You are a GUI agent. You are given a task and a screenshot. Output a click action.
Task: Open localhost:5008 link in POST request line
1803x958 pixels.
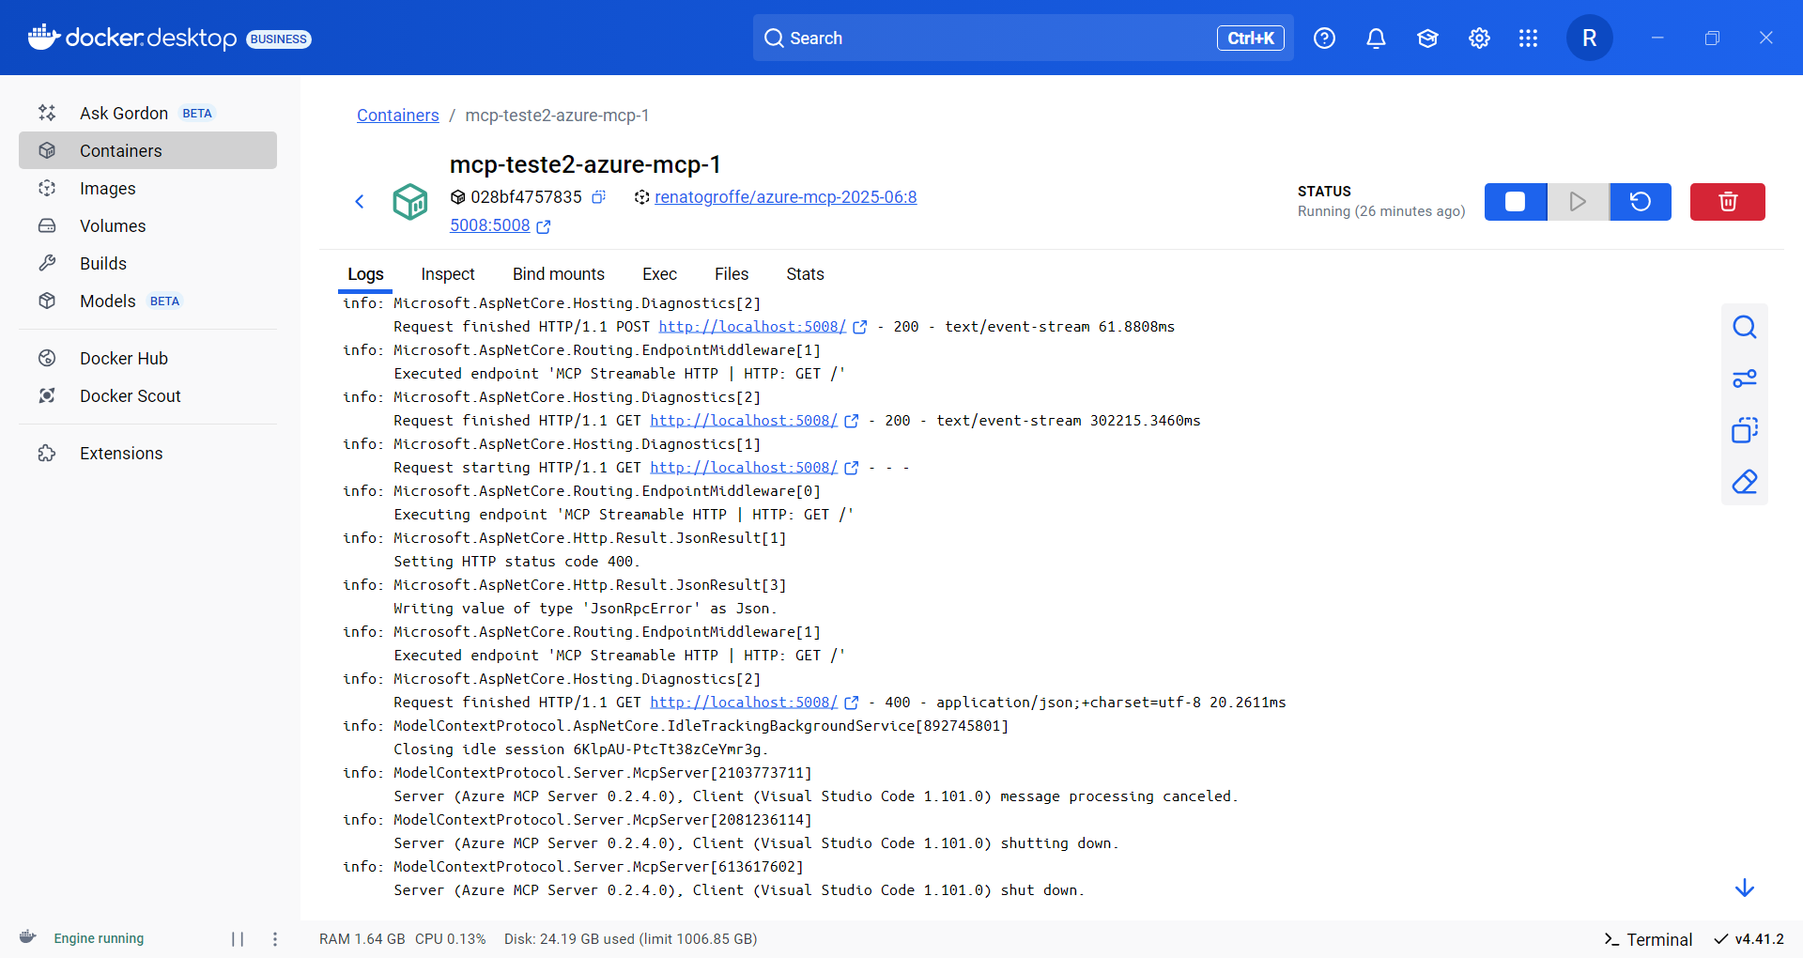coord(752,327)
